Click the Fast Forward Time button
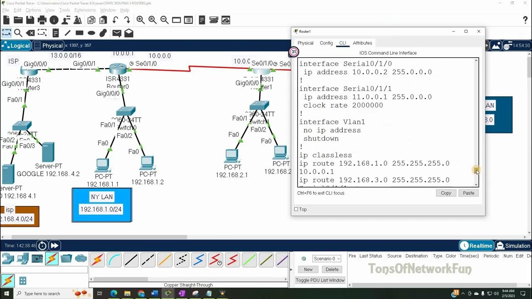532x299 pixels. [54, 245]
